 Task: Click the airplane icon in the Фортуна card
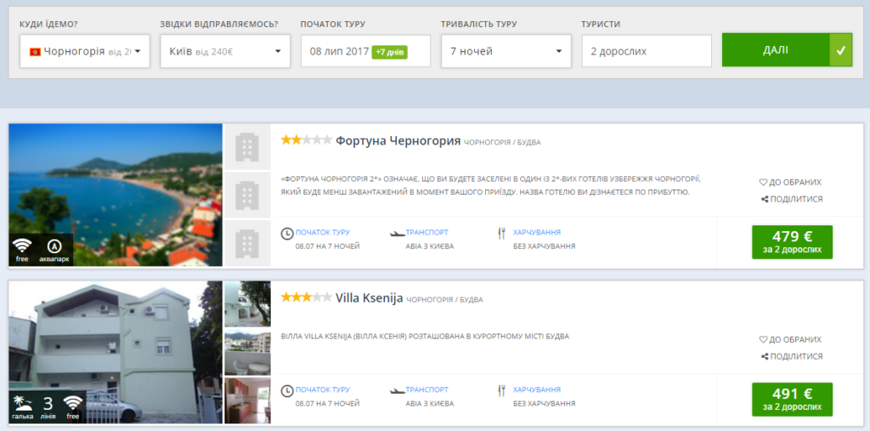(x=398, y=233)
